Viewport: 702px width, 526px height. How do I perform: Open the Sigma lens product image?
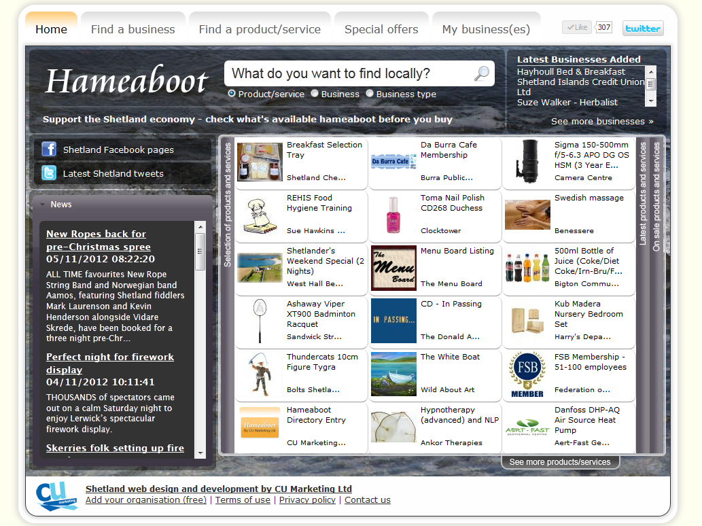click(x=527, y=162)
